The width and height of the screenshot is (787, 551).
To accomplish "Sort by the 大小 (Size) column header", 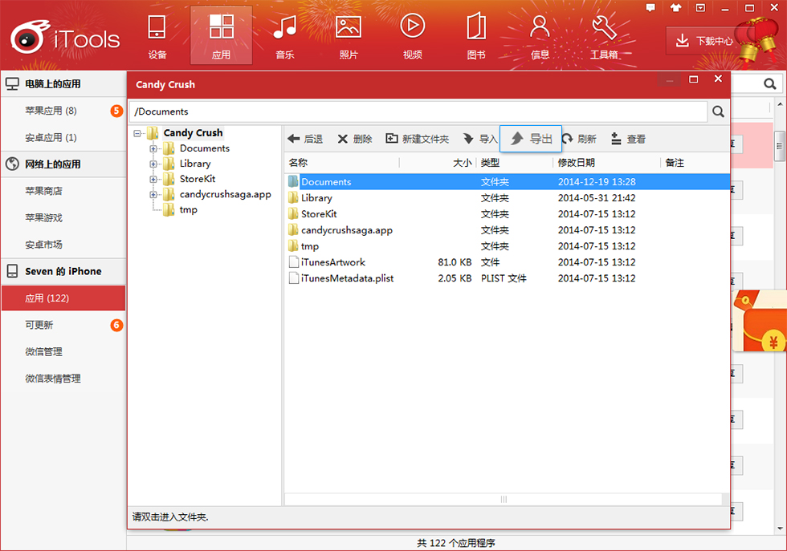I will (438, 163).
